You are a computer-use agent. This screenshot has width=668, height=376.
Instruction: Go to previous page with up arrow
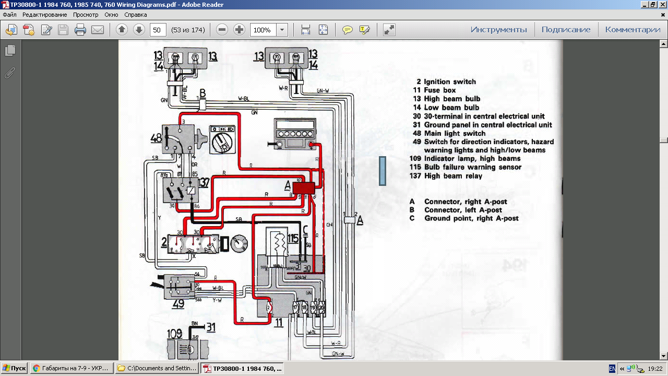(x=122, y=30)
